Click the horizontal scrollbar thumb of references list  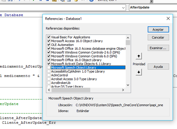click(71, 90)
